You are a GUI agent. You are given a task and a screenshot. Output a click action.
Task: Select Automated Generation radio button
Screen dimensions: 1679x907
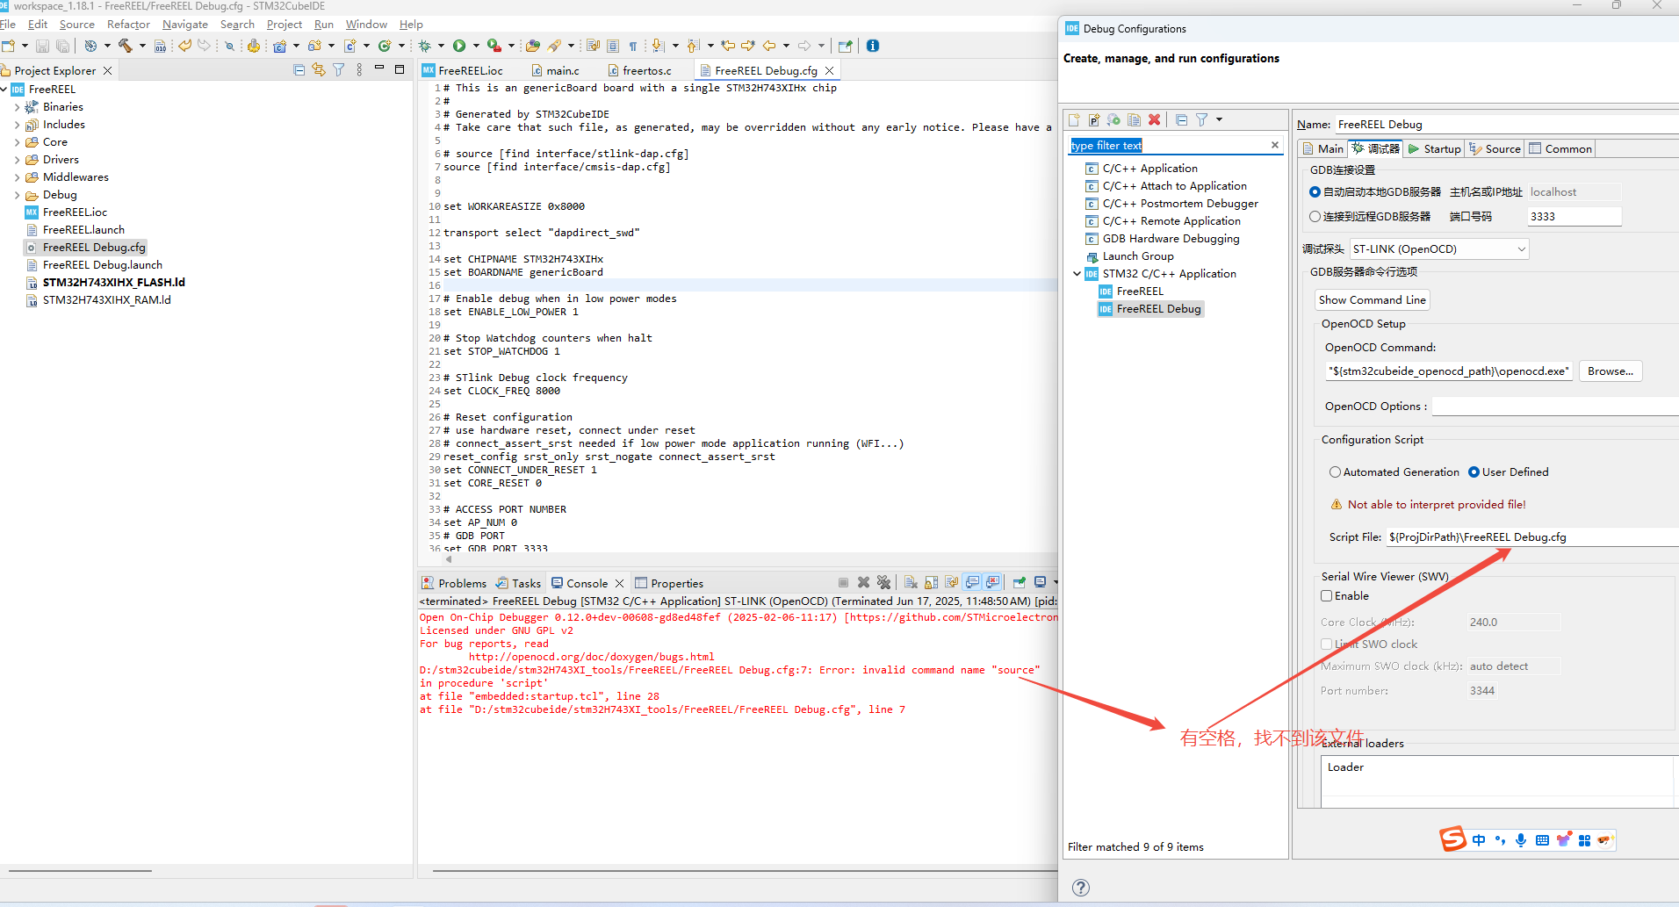coord(1335,472)
